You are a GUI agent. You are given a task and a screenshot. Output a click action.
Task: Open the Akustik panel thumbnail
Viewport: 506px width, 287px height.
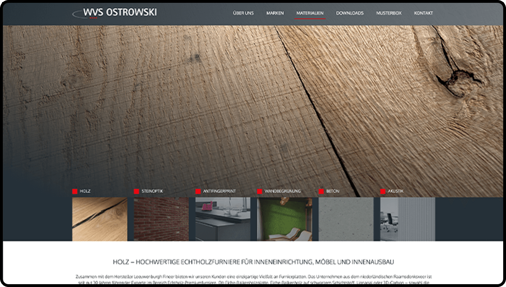[407, 219]
